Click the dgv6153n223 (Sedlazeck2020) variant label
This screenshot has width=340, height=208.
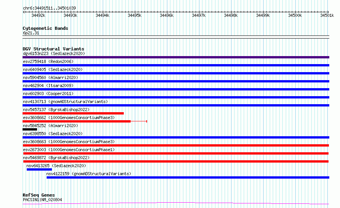click(x=54, y=53)
